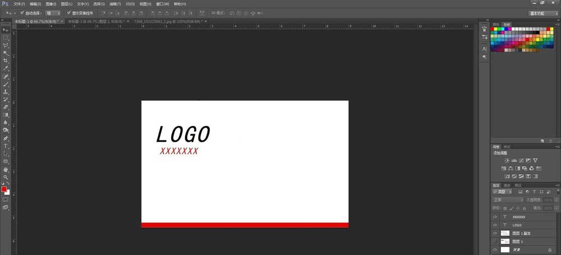Click the red foreground color swatch
Viewport: 561px width, 255px height.
pyautogui.click(x=4, y=189)
